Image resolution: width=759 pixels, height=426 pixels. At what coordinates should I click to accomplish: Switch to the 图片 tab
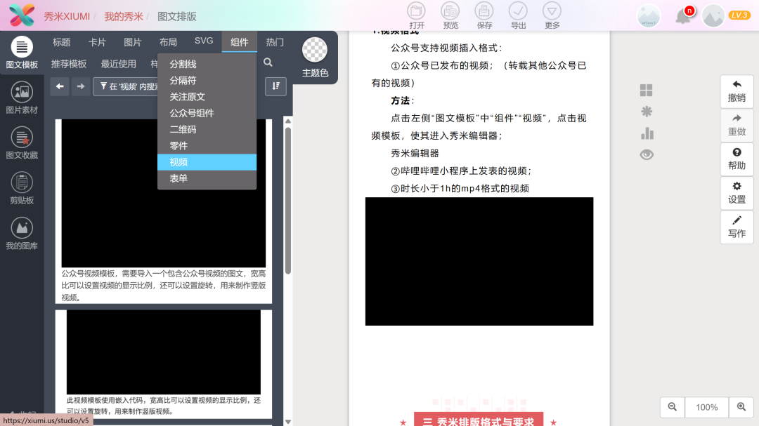pyautogui.click(x=132, y=42)
